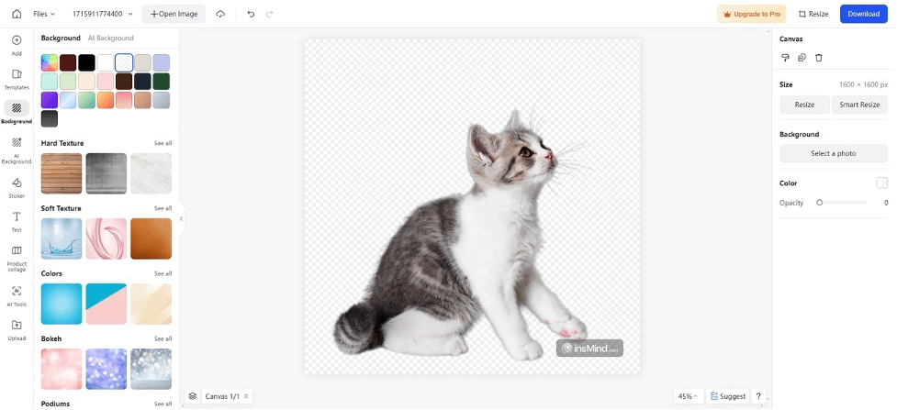Expand the Canvas 1/1 page selector
The height and width of the screenshot is (410, 897).
click(x=226, y=396)
